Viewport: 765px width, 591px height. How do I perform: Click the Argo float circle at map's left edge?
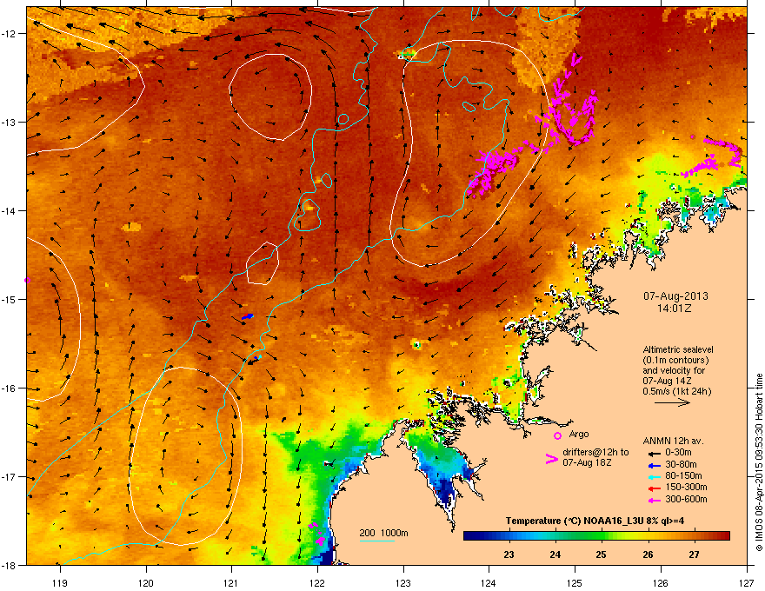click(x=27, y=281)
